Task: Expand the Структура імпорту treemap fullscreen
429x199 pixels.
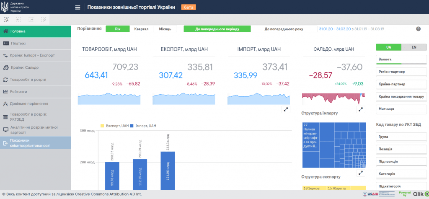Action: point(361,173)
